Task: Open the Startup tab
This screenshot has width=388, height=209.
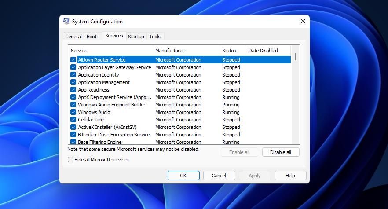Action: tap(136, 37)
